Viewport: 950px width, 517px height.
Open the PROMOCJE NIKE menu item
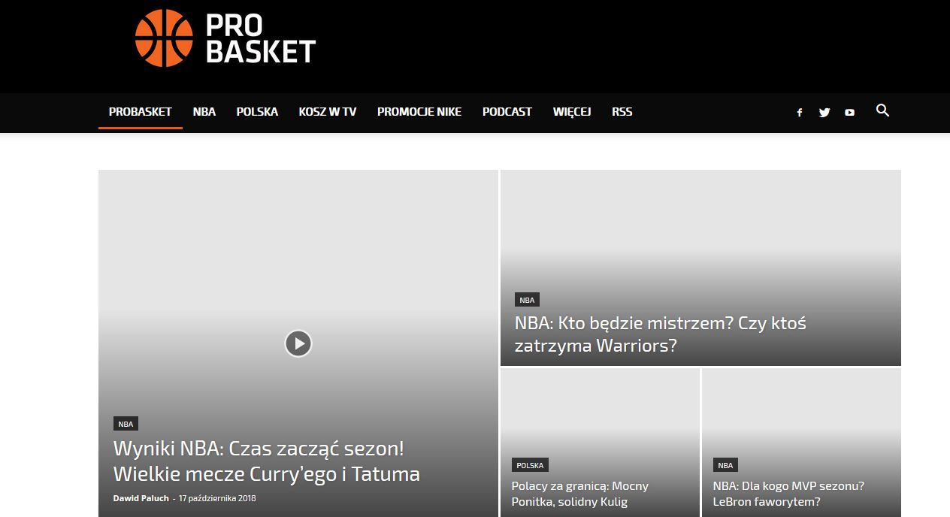tap(419, 111)
